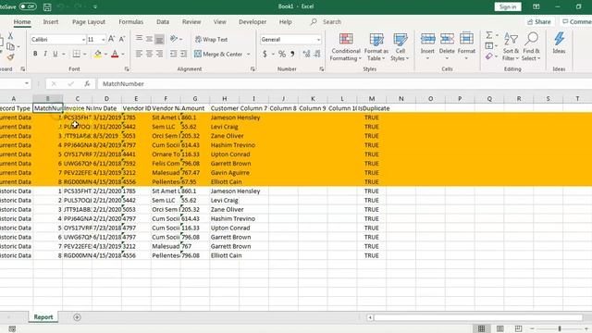
Task: Click the Insert Function fx icon
Action: click(87, 84)
